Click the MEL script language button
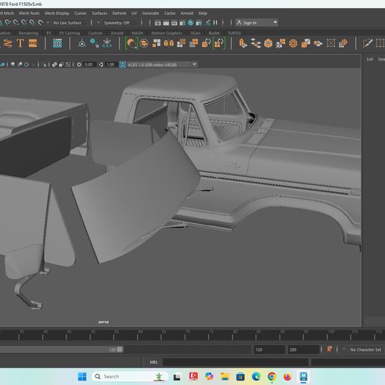This screenshot has width=385, height=385. pyautogui.click(x=154, y=362)
